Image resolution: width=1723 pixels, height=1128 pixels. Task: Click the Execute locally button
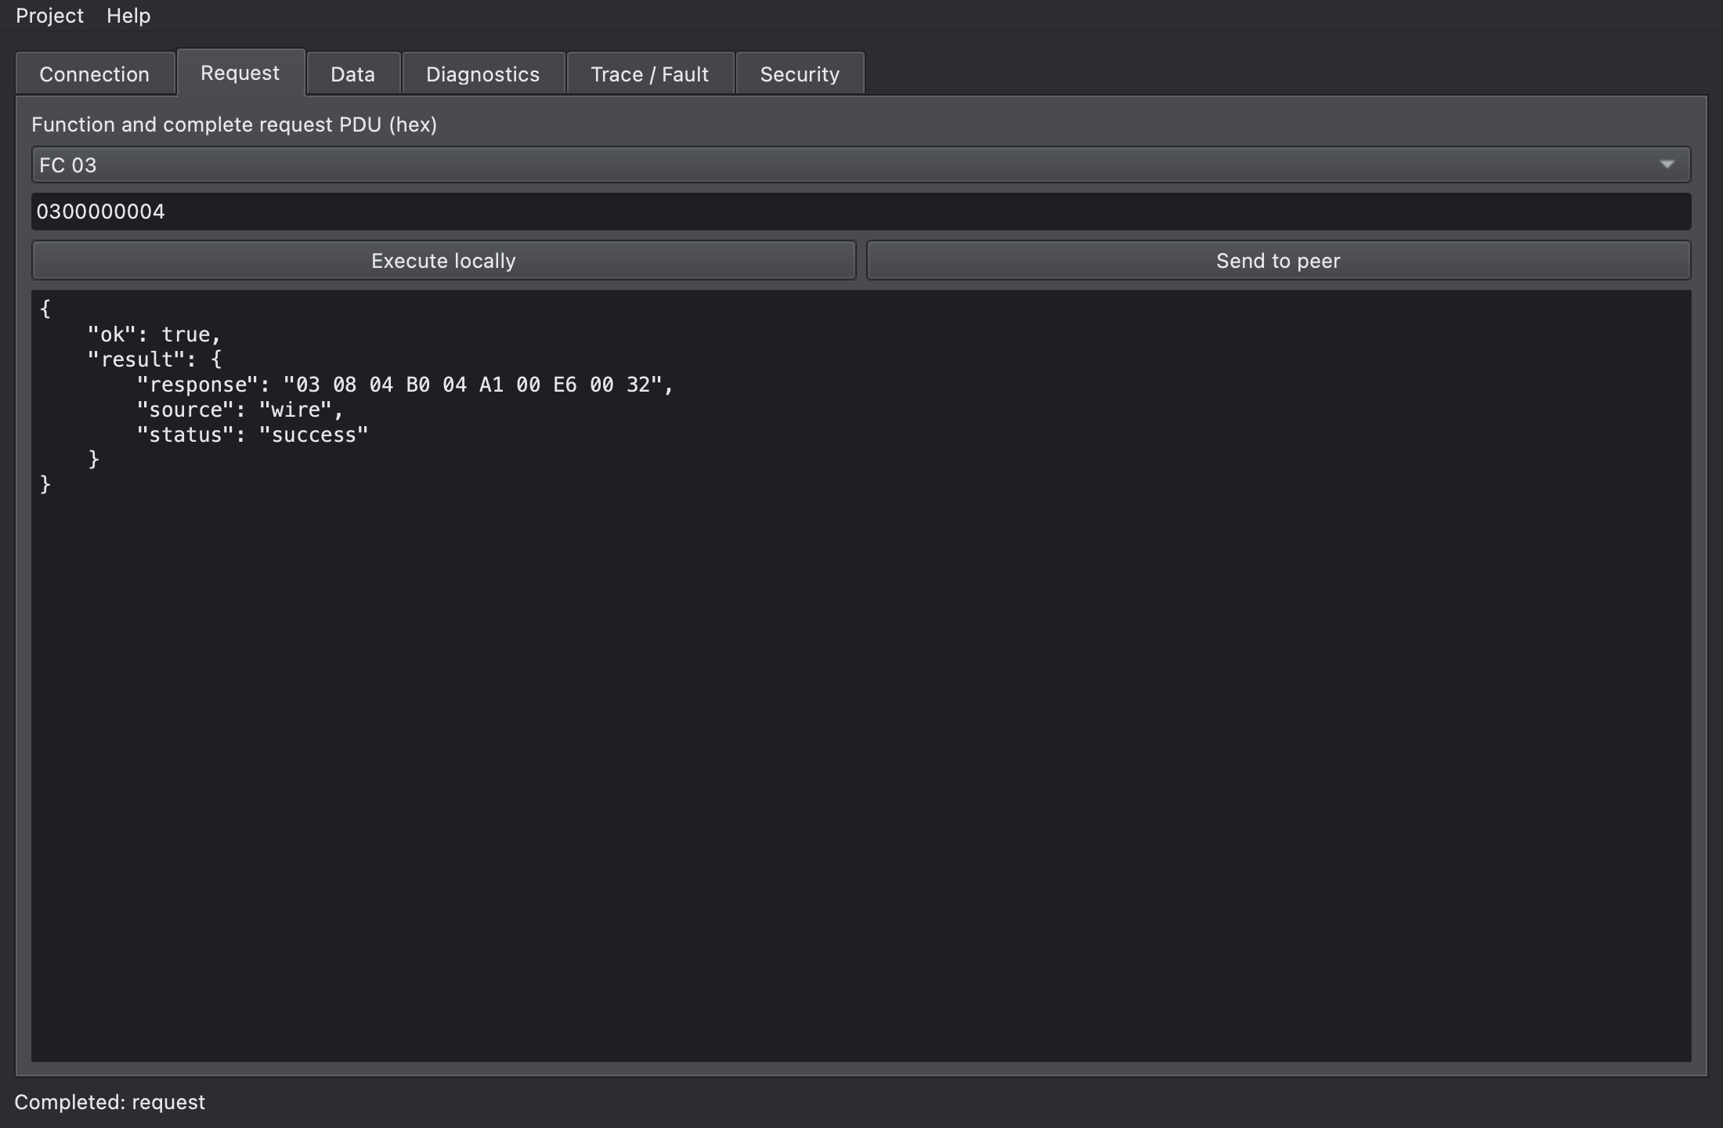(443, 260)
